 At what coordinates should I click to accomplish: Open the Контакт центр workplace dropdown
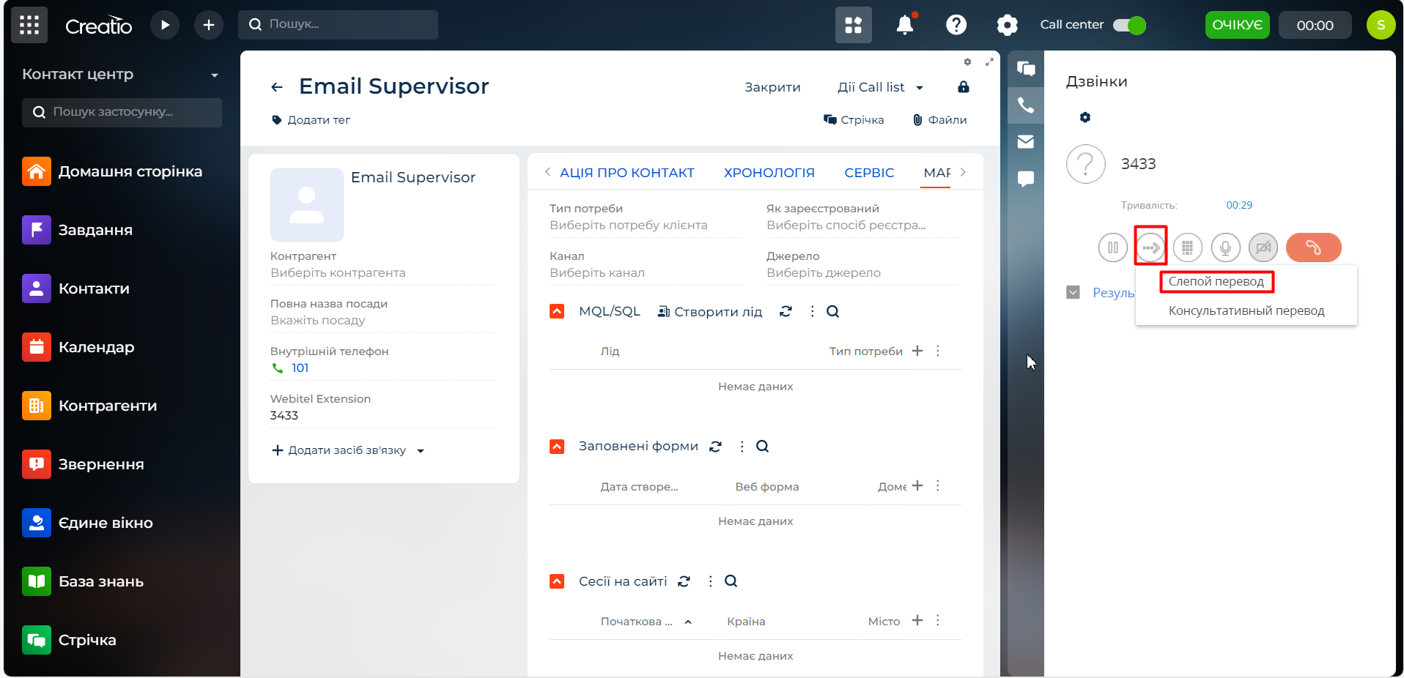tap(215, 75)
